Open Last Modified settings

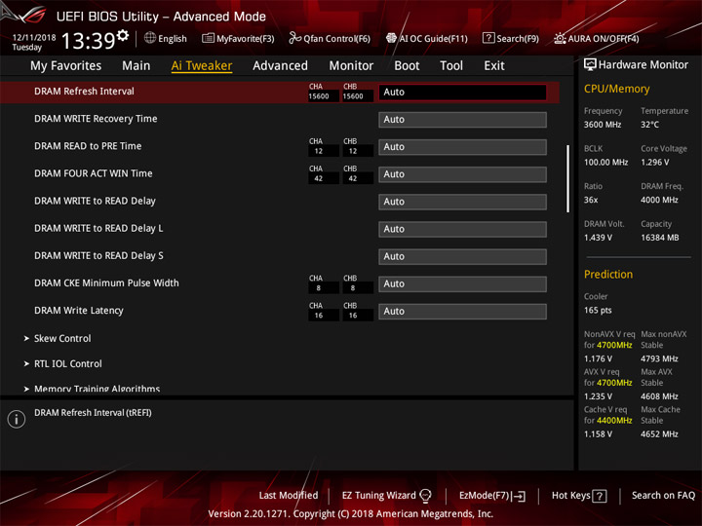[x=289, y=495]
